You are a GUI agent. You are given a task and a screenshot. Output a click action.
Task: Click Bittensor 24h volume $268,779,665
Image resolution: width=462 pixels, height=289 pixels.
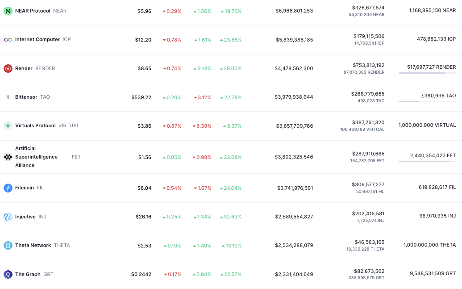(x=368, y=94)
